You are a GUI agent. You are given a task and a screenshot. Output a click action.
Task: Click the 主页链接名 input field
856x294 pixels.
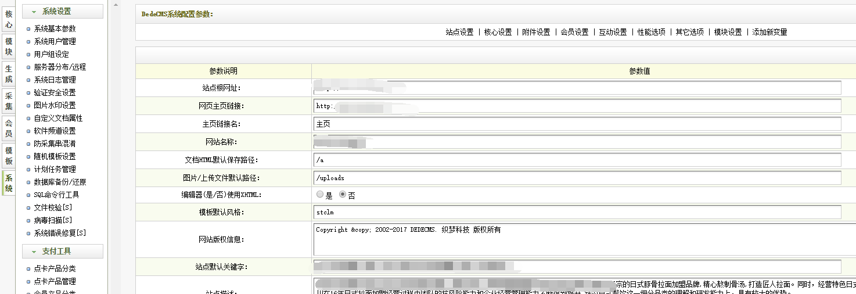tap(577, 124)
